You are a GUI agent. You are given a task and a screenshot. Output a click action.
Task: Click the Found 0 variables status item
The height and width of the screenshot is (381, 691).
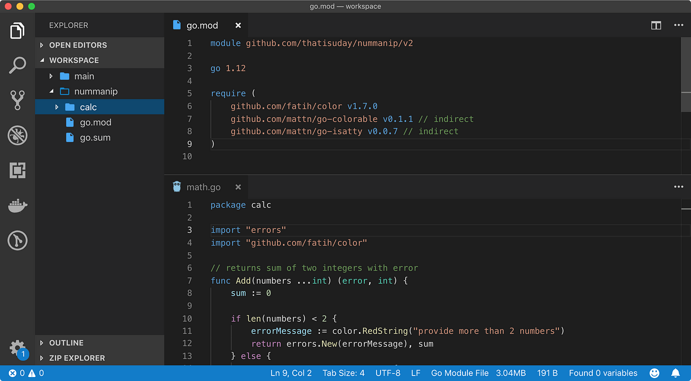point(603,373)
